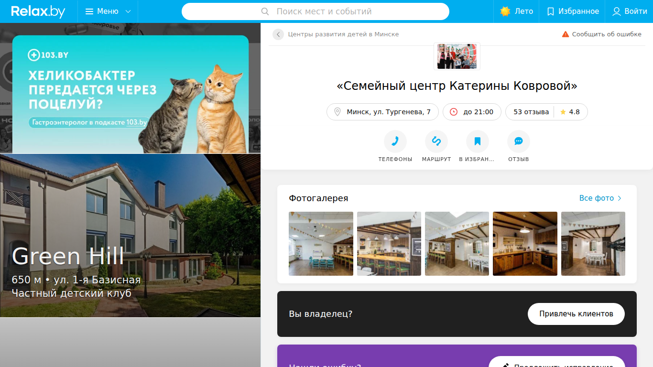Screen dimensions: 653x367
Task: Open the Лето section
Action: click(x=517, y=11)
